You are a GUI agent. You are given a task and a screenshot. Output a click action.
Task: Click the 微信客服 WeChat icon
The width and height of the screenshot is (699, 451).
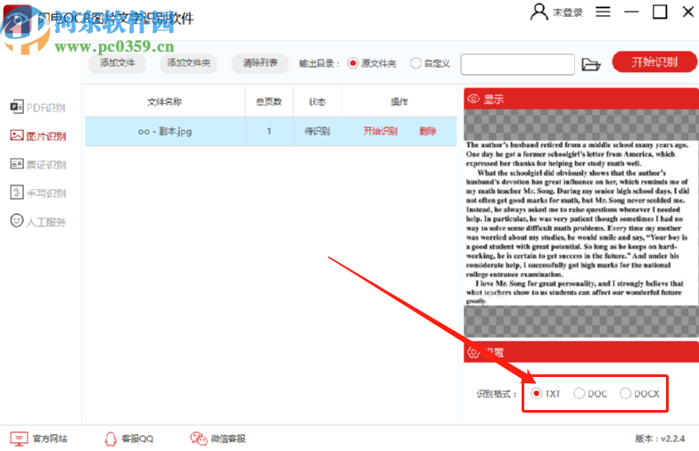click(198, 439)
